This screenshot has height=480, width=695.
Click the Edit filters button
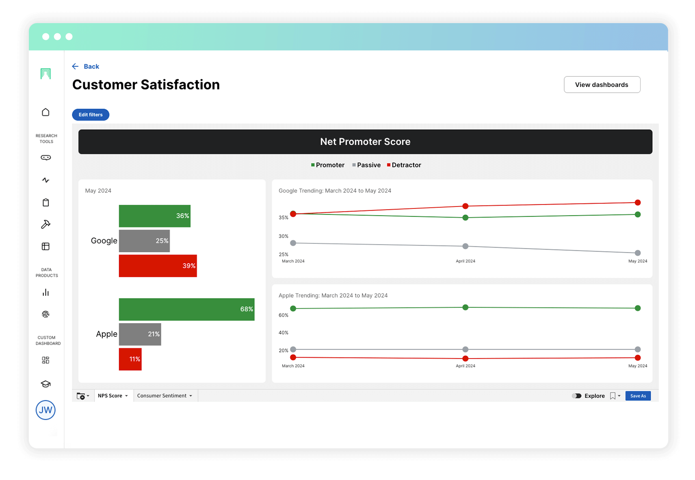coord(90,115)
